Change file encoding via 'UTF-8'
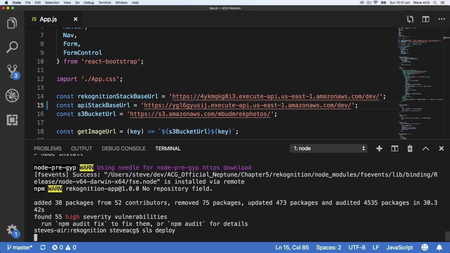The image size is (450, 253). click(357, 247)
